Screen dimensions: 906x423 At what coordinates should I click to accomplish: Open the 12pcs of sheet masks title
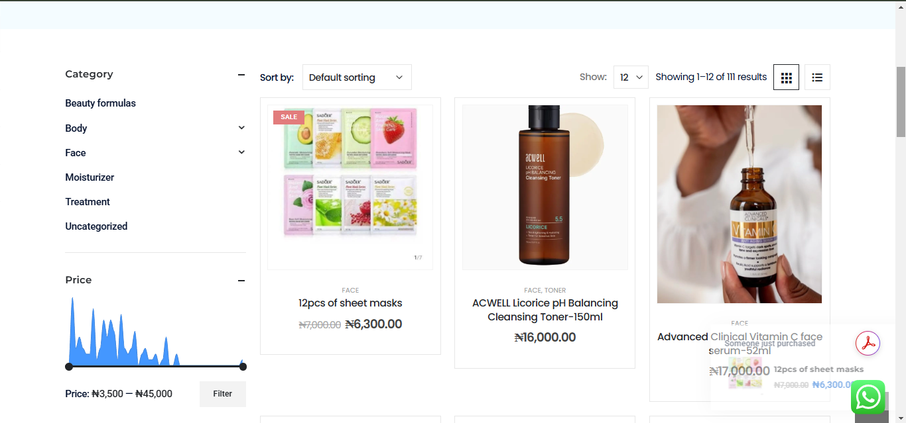[350, 303]
